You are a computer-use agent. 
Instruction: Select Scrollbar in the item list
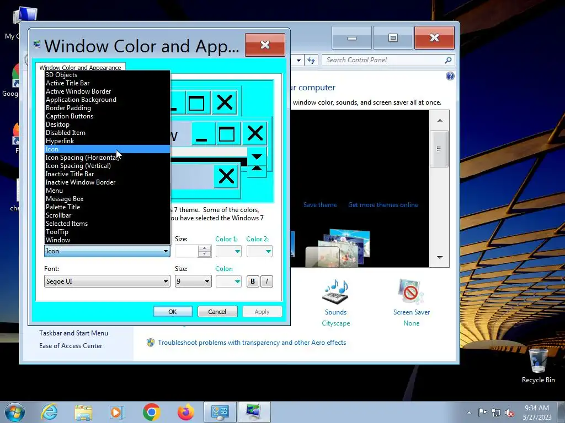point(107,215)
